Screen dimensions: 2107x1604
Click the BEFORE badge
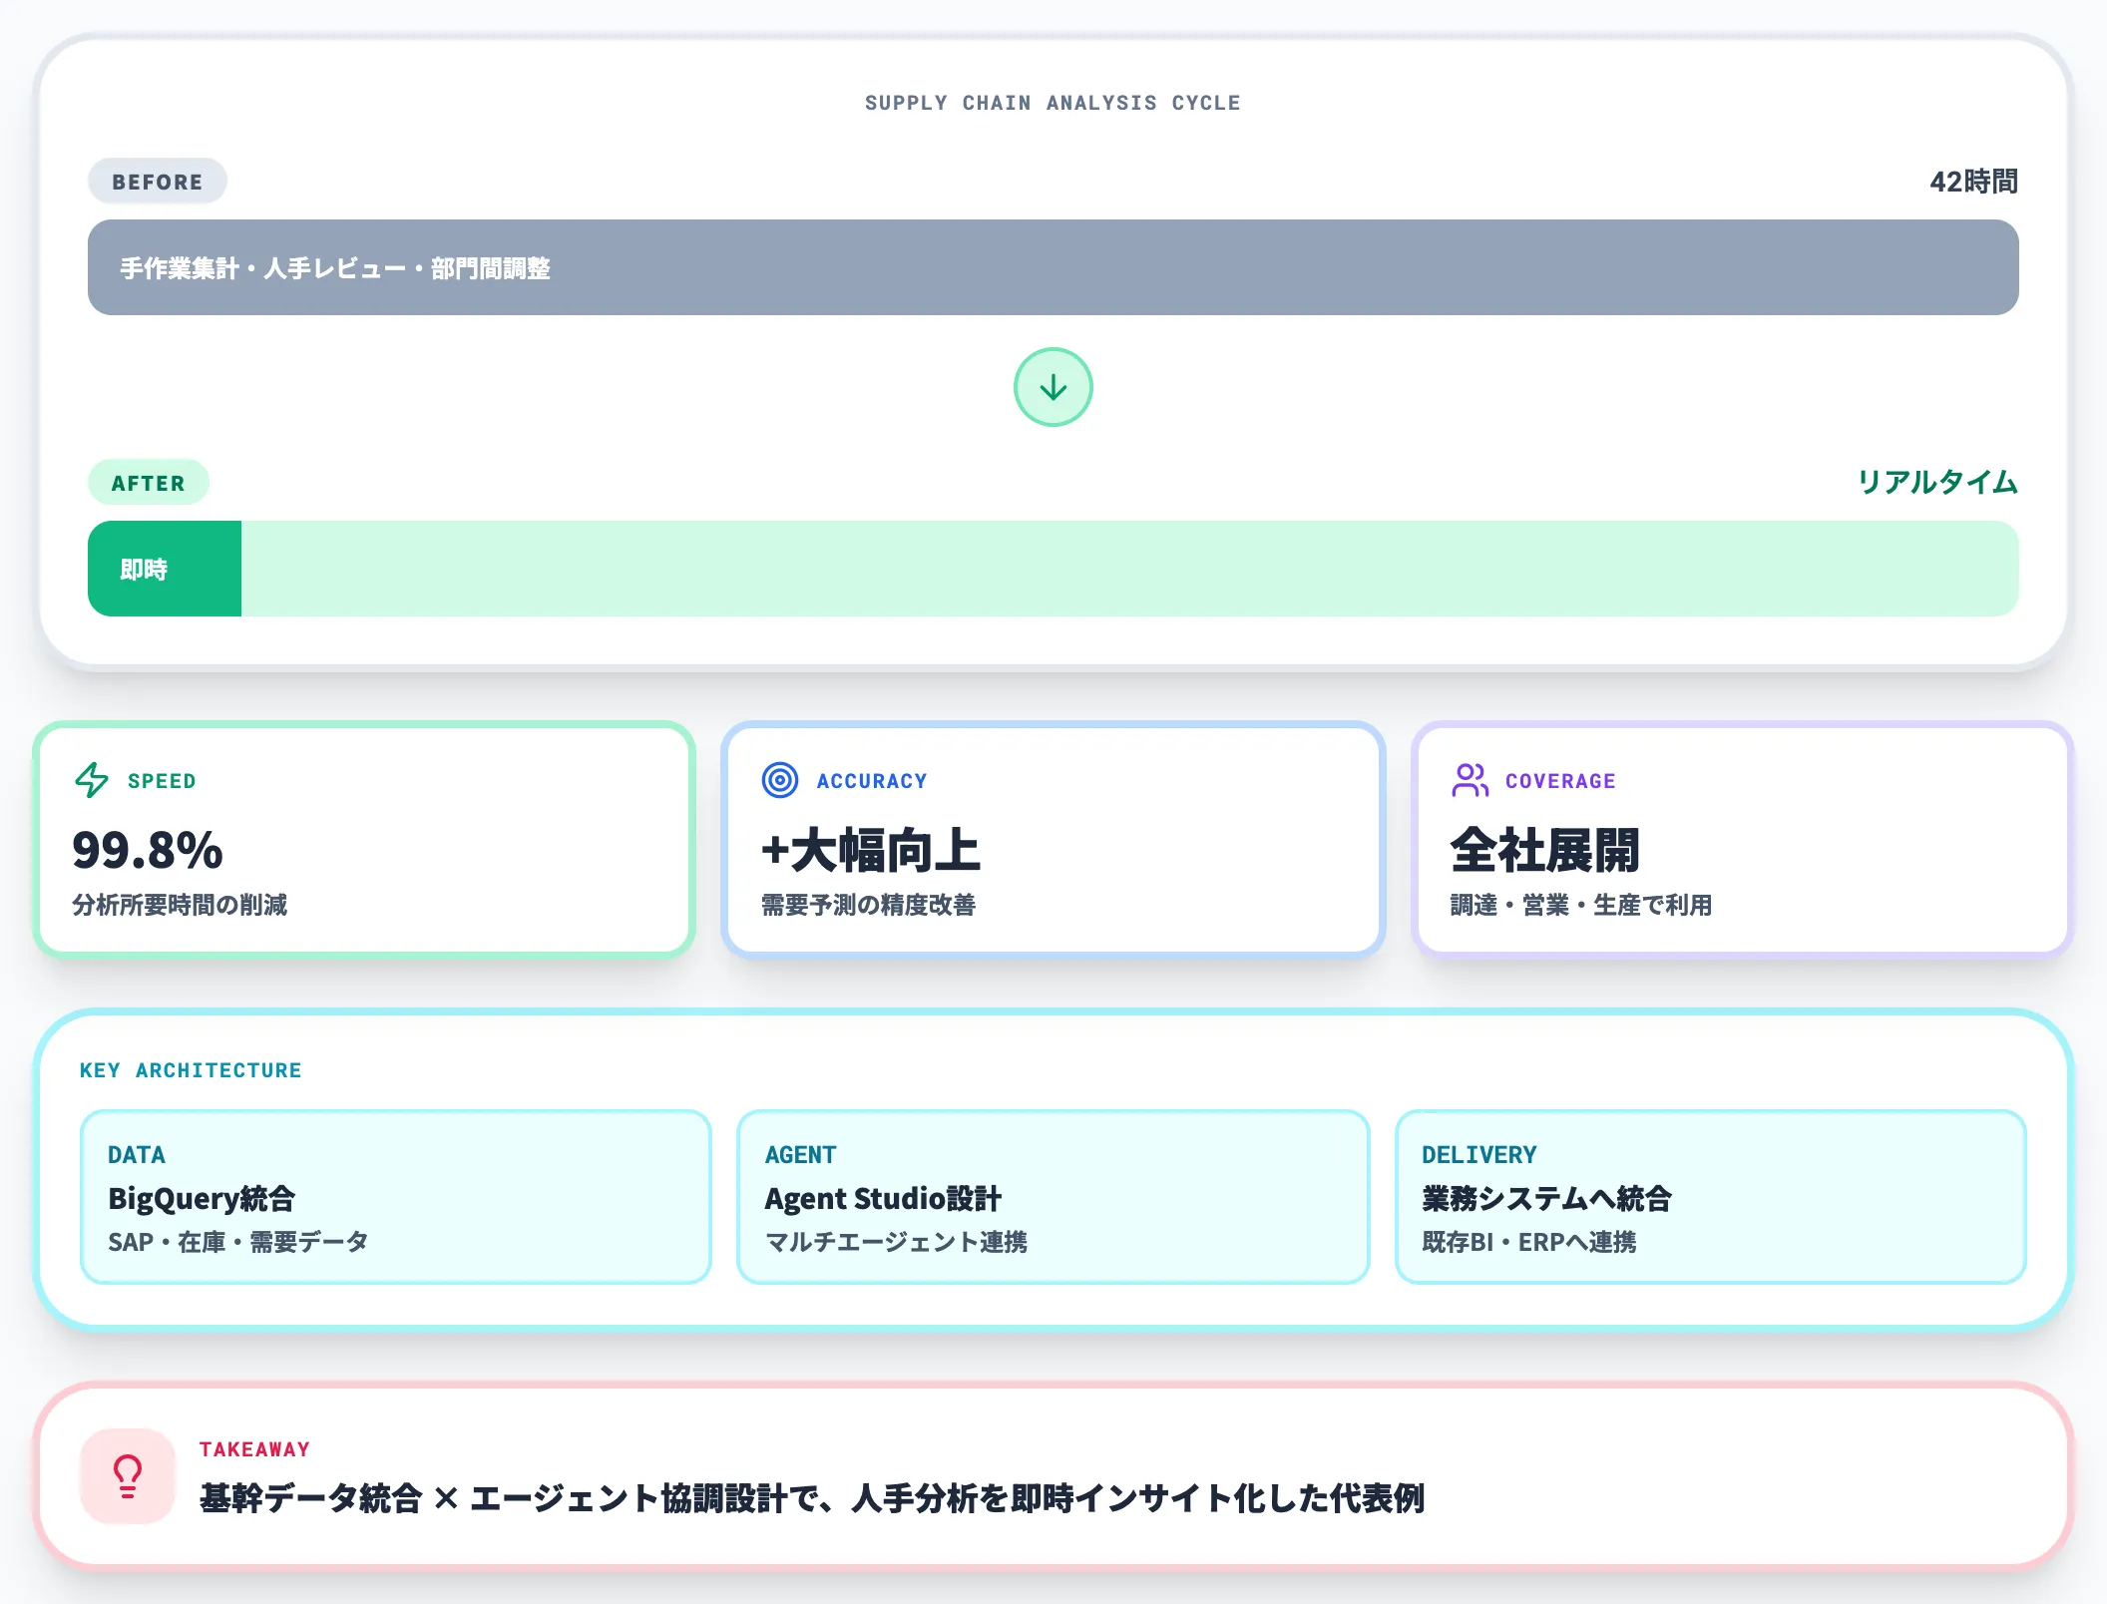(x=157, y=181)
